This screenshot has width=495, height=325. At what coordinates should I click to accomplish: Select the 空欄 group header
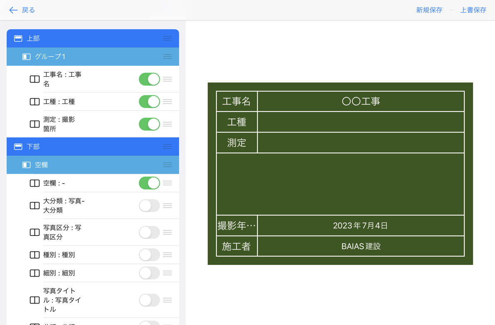93,165
